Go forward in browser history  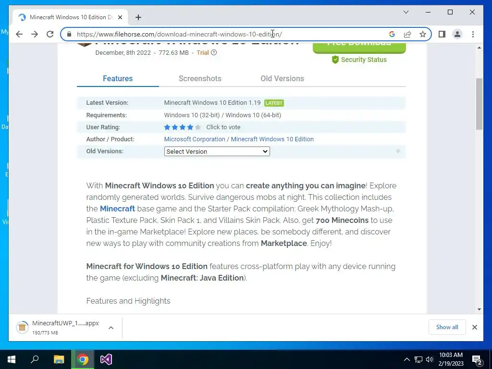[x=35, y=34]
